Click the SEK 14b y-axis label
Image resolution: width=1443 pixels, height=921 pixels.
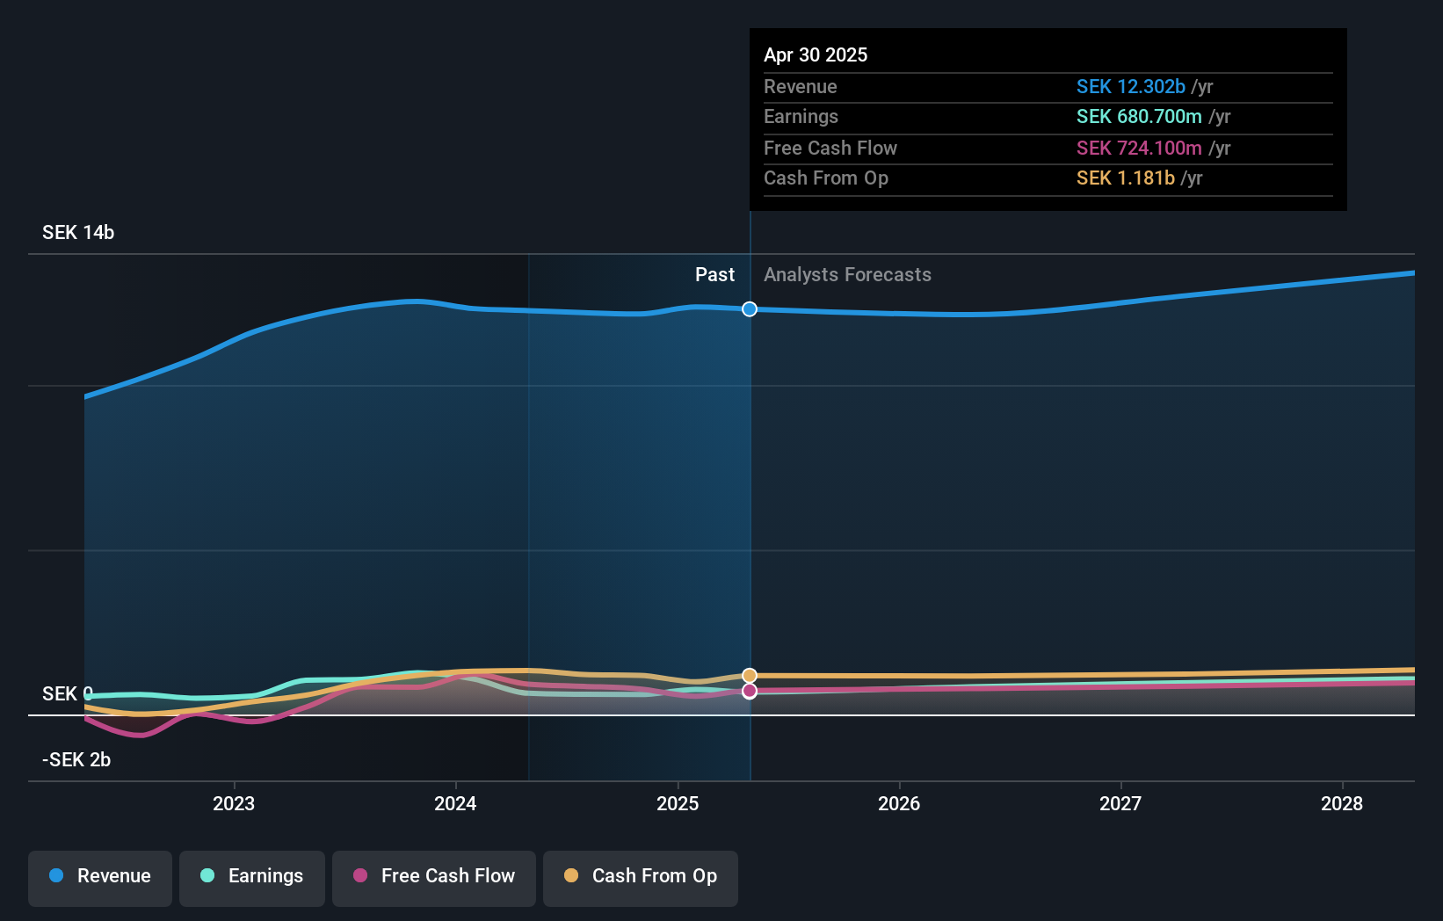[78, 232]
